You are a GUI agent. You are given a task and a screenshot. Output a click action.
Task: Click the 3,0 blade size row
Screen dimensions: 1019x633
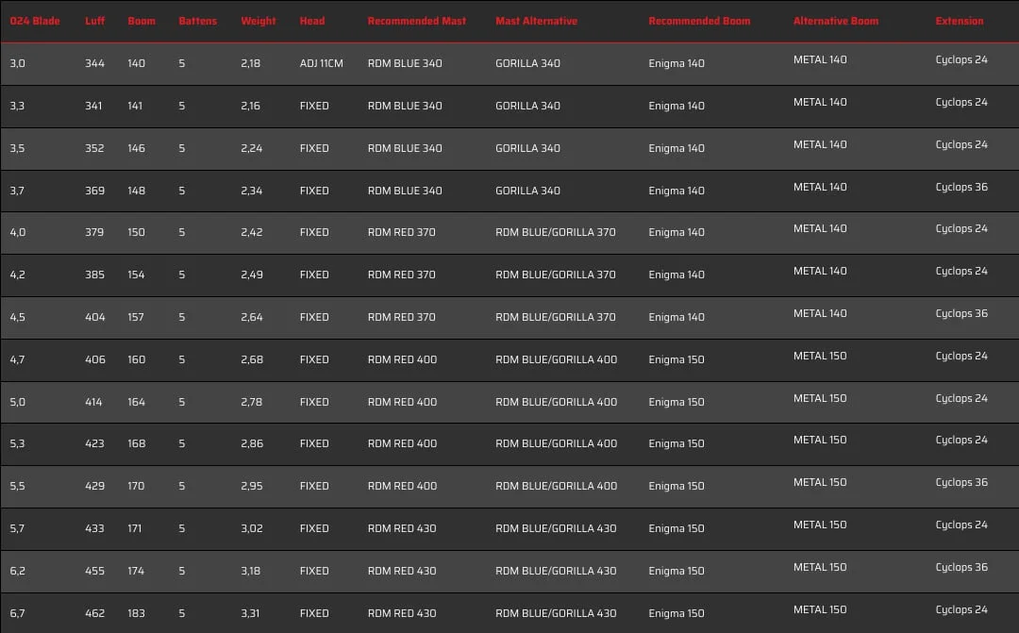coord(509,64)
